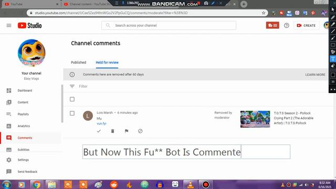Open a new browser tab
The image size is (336, 189).
244,4
